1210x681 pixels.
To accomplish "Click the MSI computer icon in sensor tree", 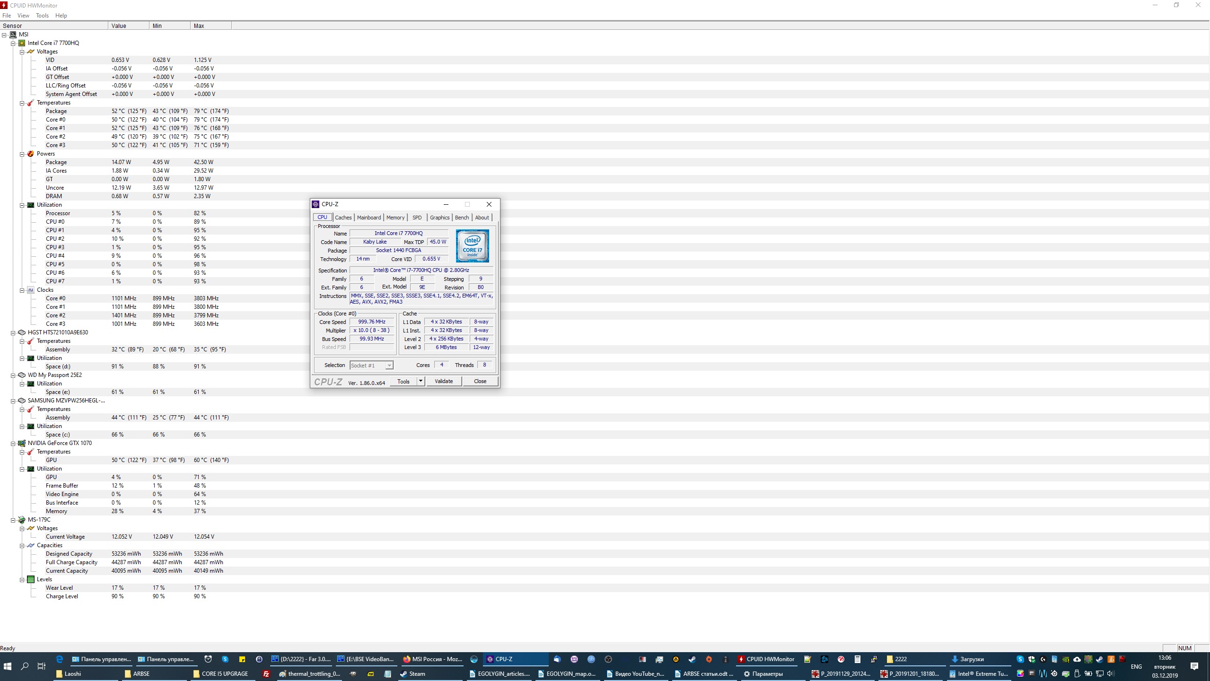I will pos(13,35).
